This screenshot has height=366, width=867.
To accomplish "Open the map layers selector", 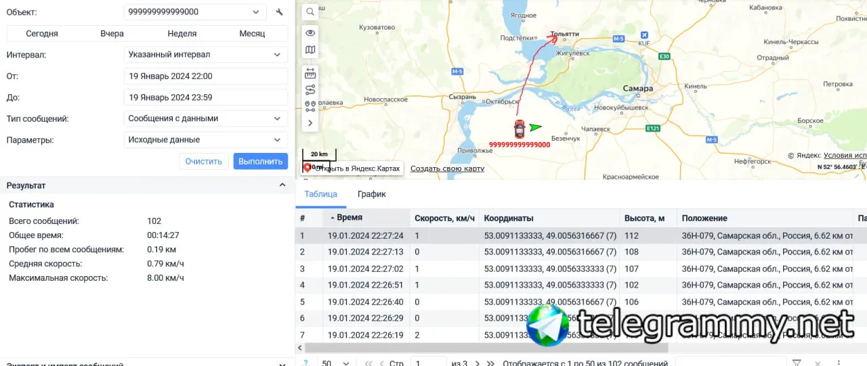I will pos(310,50).
